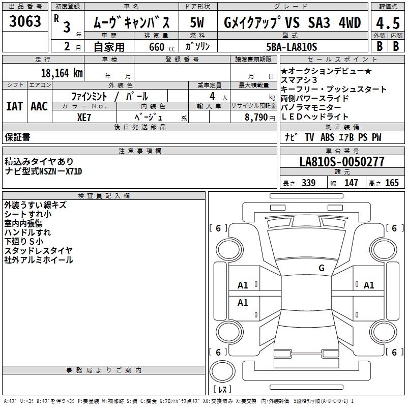The height and width of the screenshot is (407, 407).
Task: Select lot number 3063
Action: [25, 22]
